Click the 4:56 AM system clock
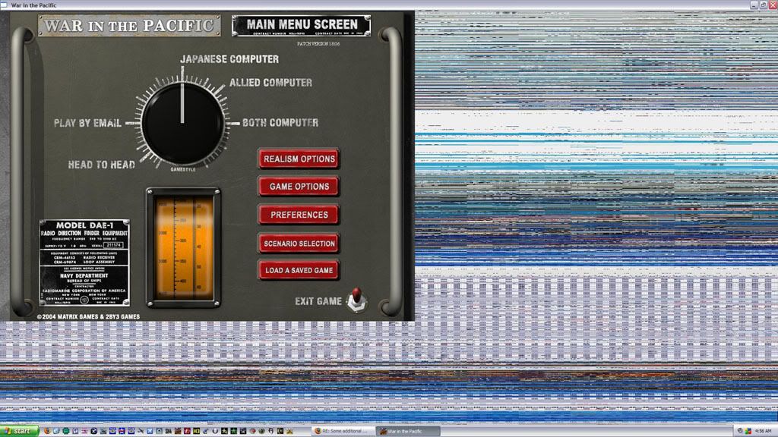Screen dimensions: 778x437 [763, 431]
